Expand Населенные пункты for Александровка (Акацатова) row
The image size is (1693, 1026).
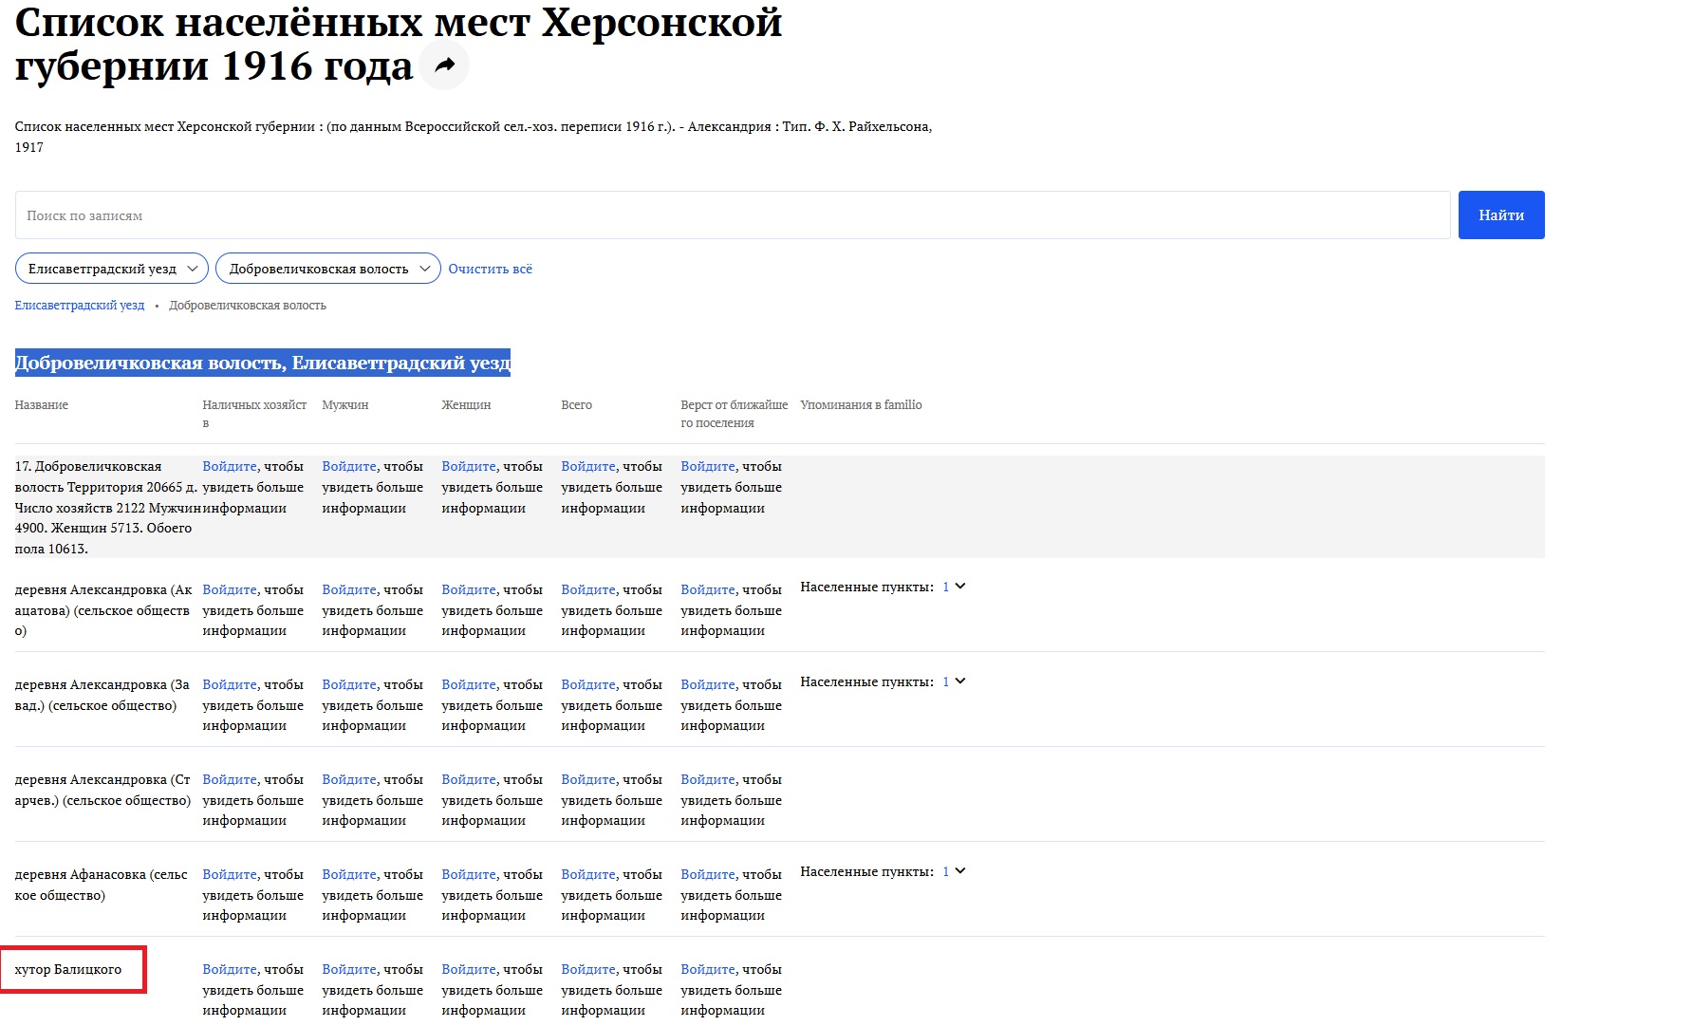960,587
